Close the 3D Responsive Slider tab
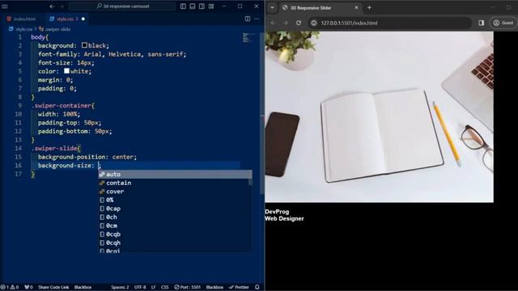This screenshot has width=518, height=291. tap(356, 7)
